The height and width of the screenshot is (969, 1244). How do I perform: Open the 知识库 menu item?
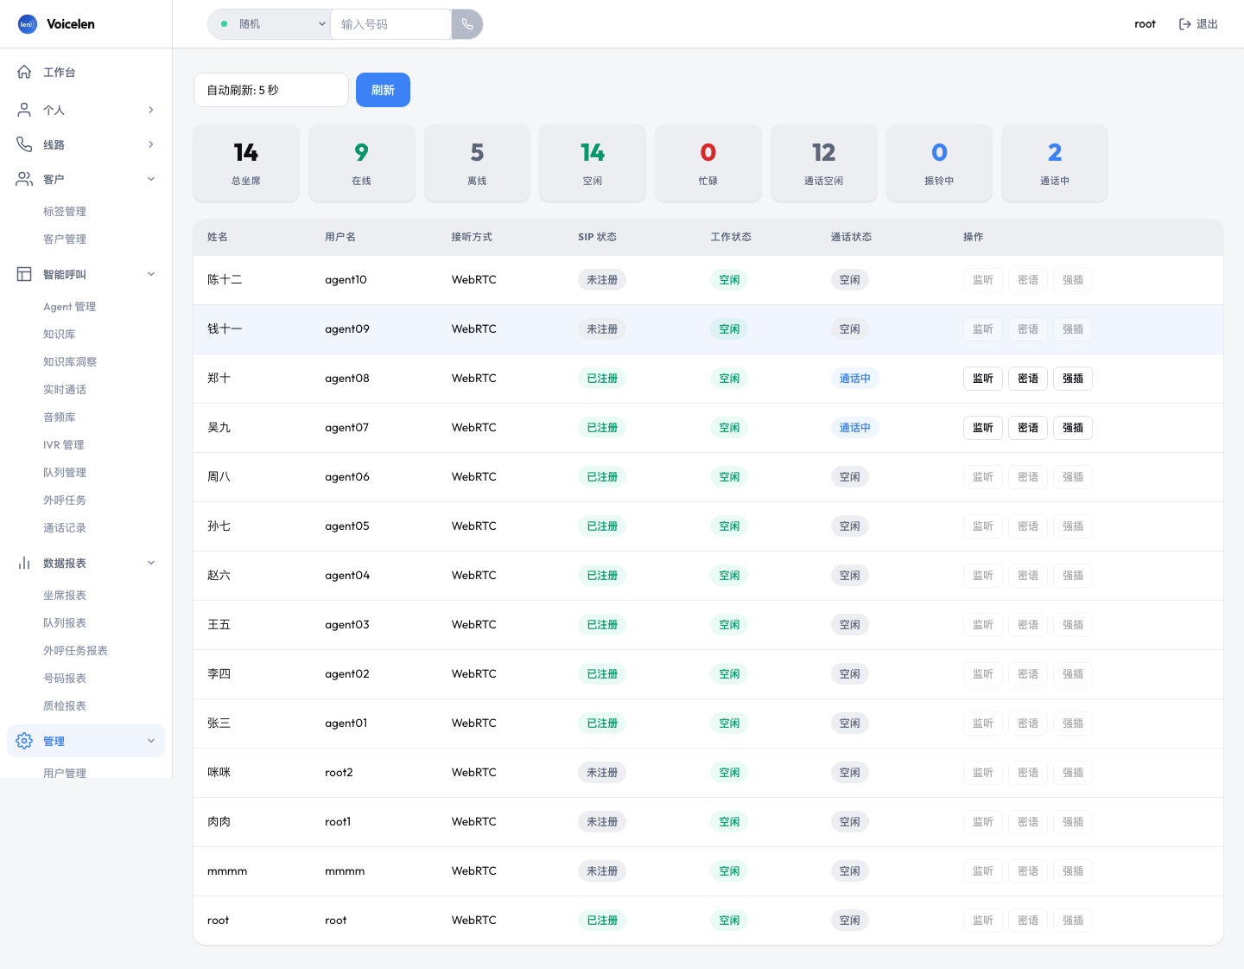(x=60, y=334)
